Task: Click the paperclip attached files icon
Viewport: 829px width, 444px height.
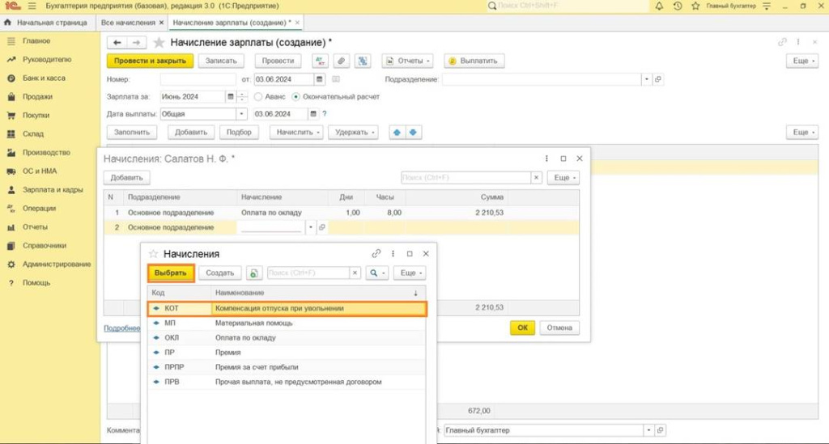Action: click(x=341, y=61)
